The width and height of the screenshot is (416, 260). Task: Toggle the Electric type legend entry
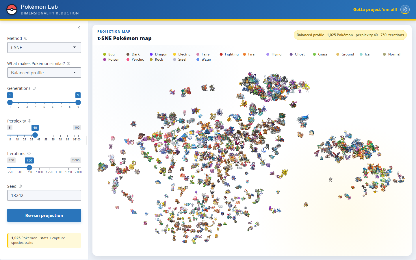[x=182, y=54]
